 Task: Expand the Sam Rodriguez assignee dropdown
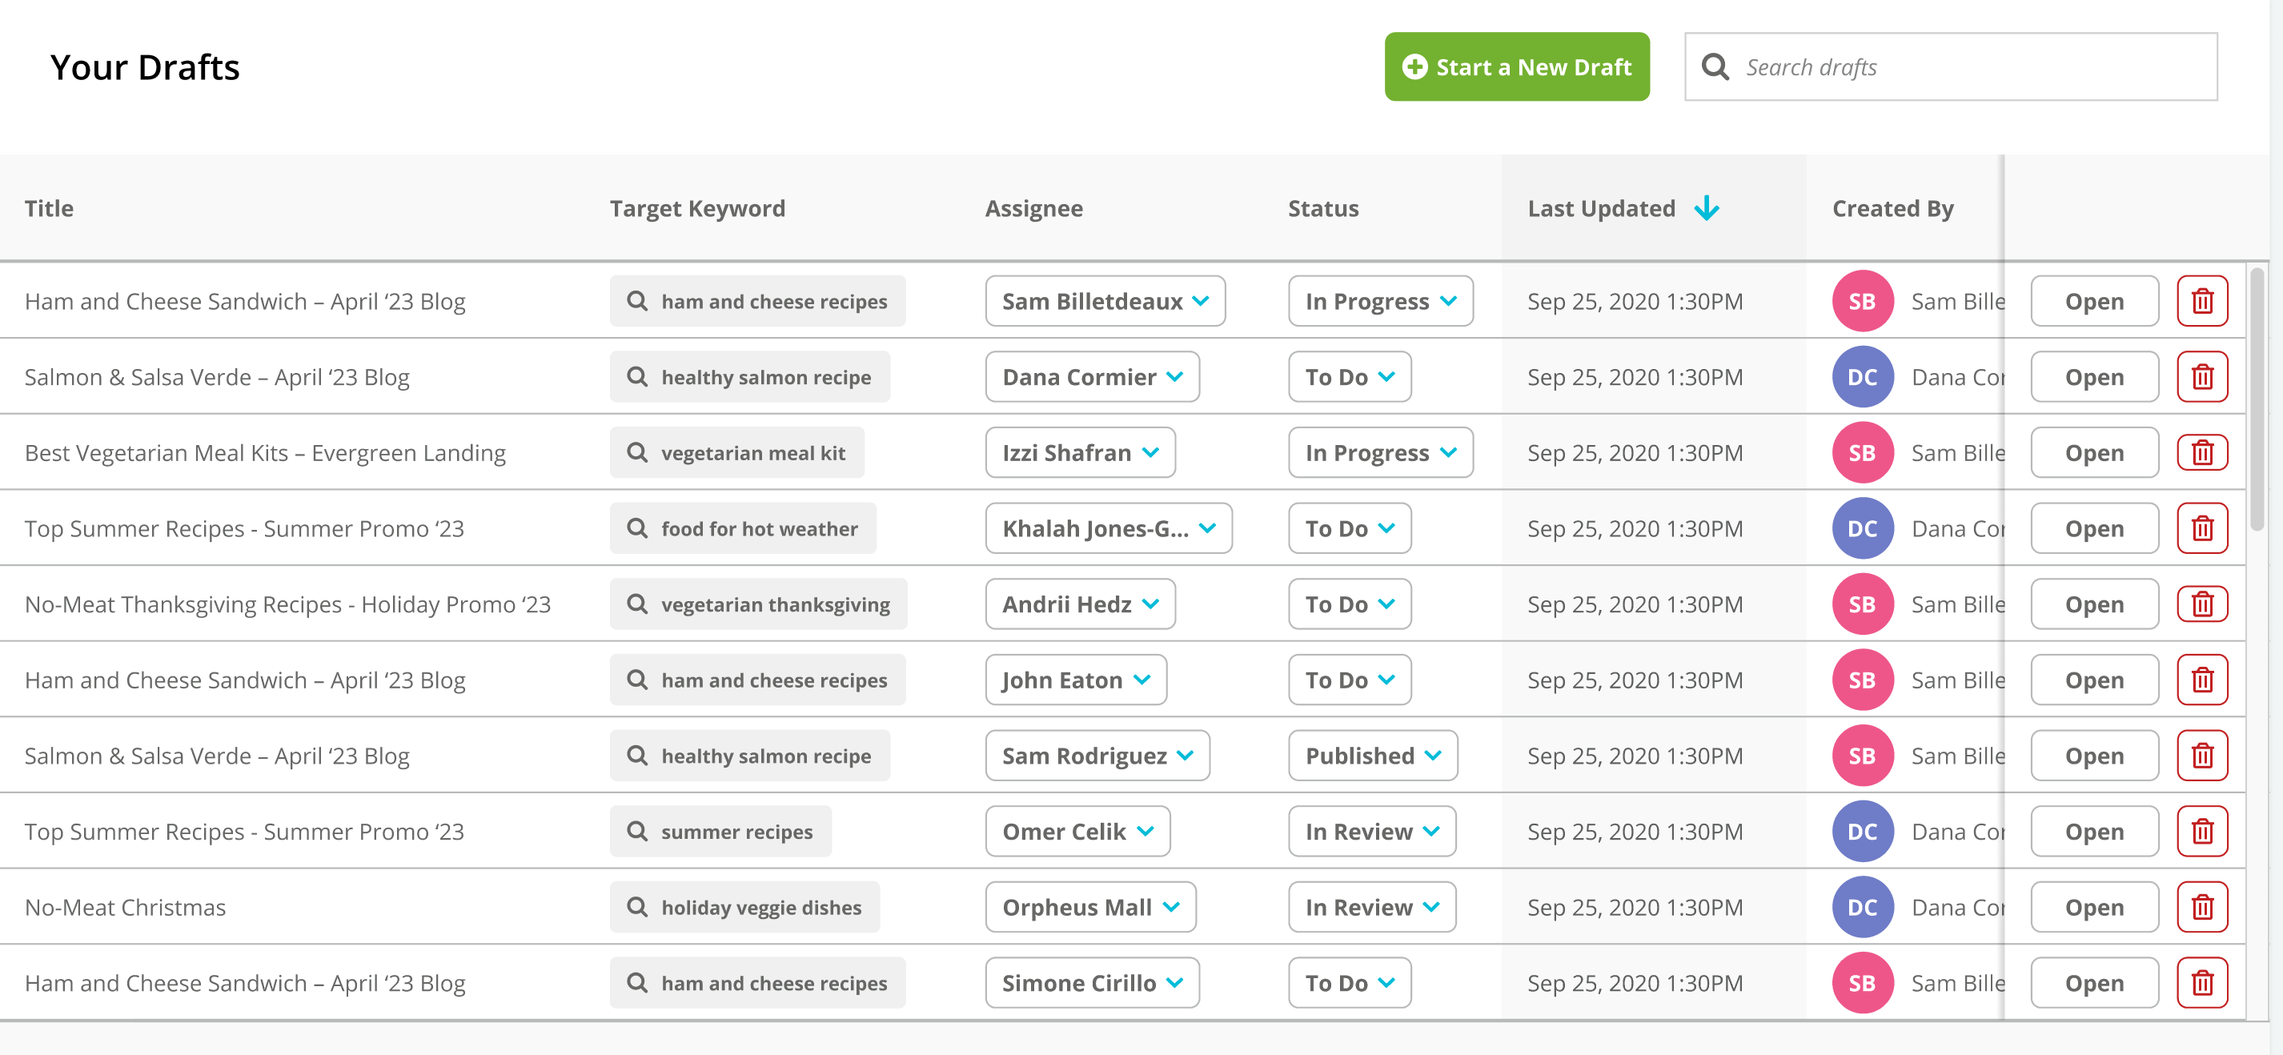pos(1097,756)
